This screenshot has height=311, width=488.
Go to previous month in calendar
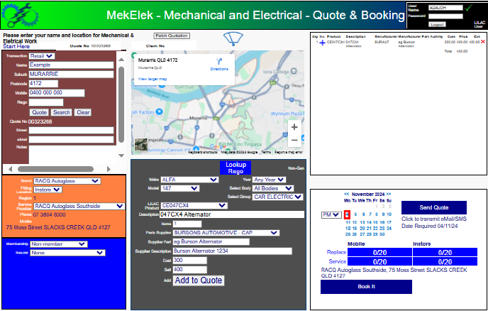pyautogui.click(x=347, y=194)
